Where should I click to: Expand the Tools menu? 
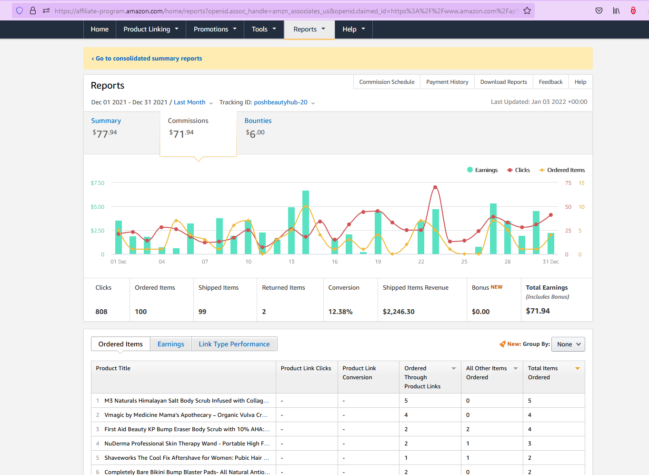(x=264, y=29)
